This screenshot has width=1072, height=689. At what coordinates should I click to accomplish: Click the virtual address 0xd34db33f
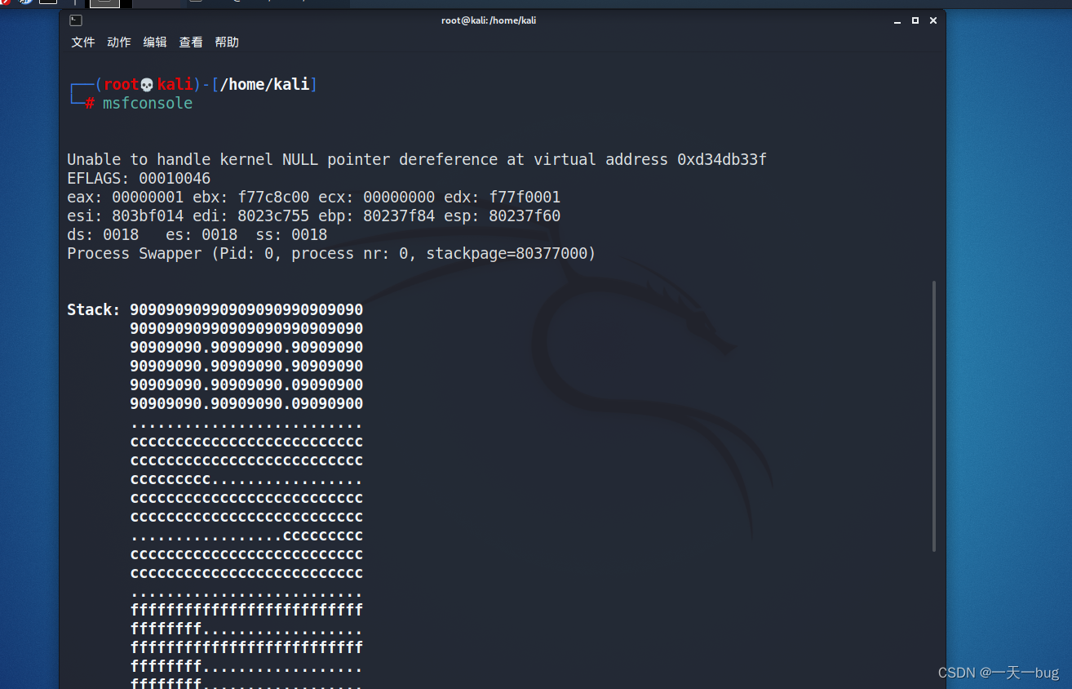pos(723,160)
